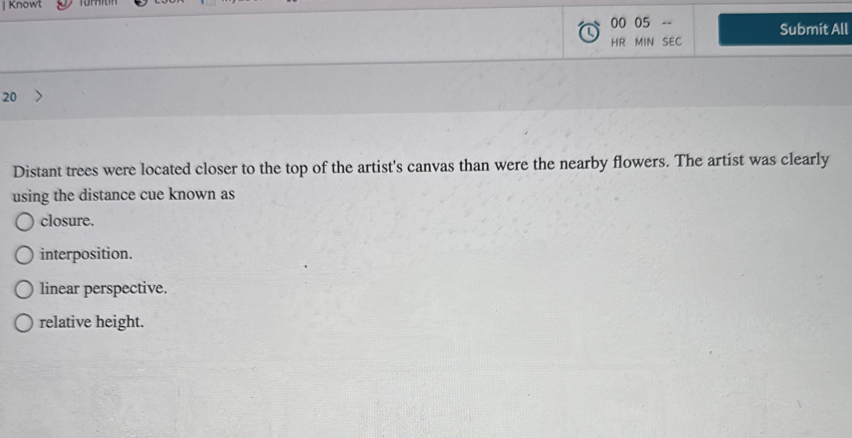Click the question text about distant trees

click(x=421, y=178)
